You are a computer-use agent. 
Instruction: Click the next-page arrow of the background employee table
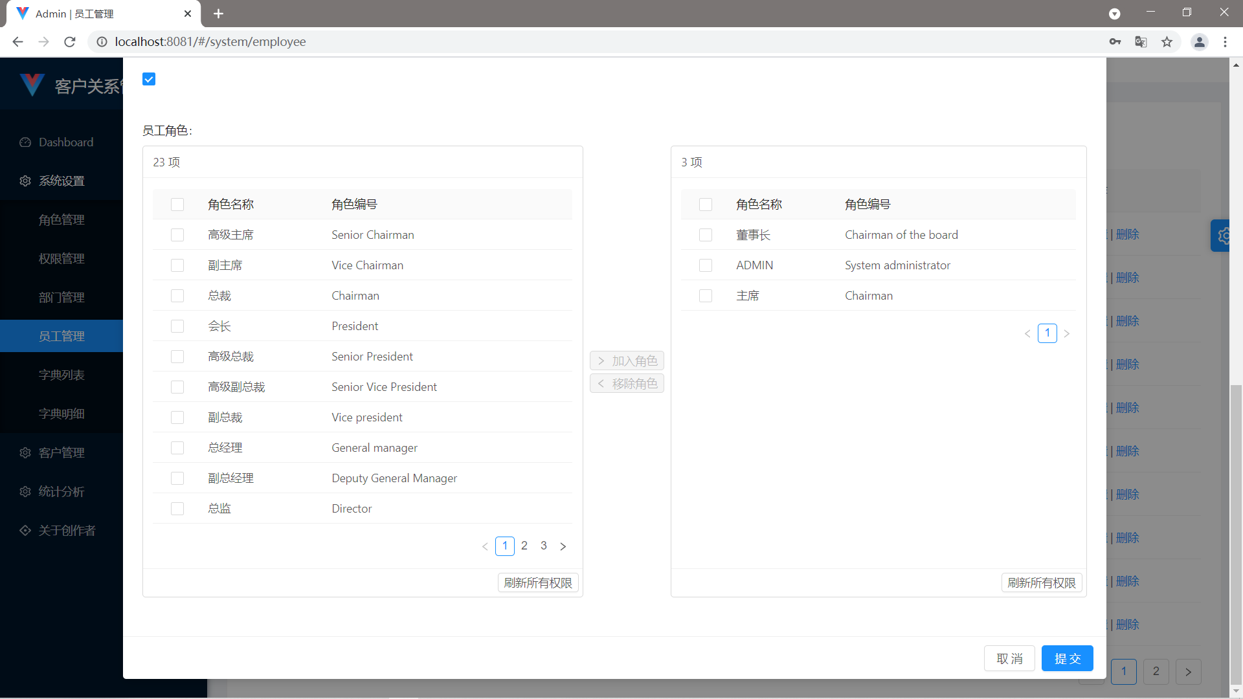click(x=1188, y=672)
